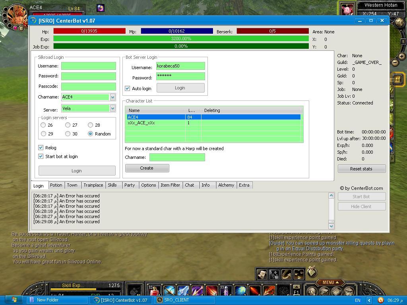Click the broom icon above the MENU button
This screenshot has height=305, width=407.
coord(312,272)
